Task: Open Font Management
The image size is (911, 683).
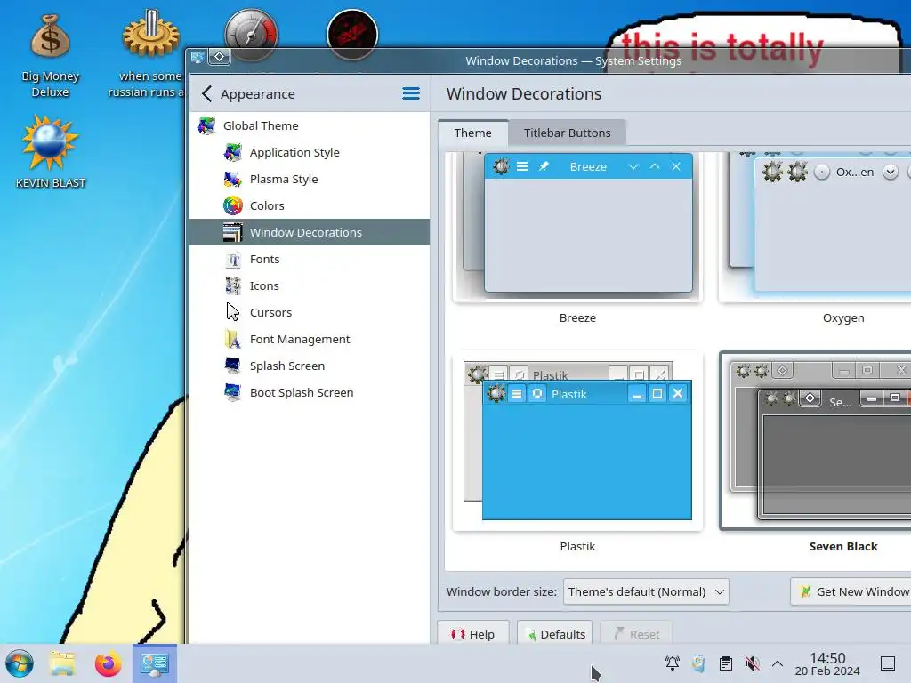Action: 310,339
